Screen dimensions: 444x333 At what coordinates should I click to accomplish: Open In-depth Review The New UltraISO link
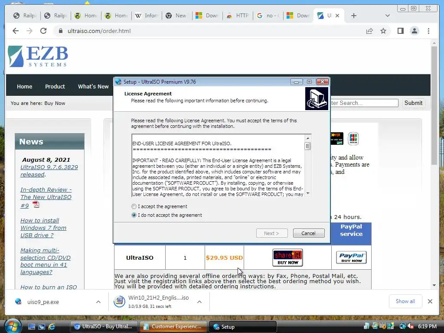coord(46,197)
